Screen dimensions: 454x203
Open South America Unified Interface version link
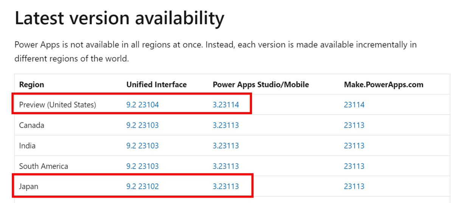(x=142, y=166)
